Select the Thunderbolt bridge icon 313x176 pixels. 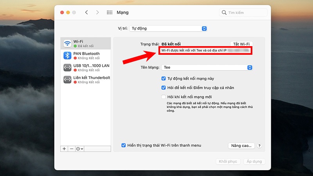coord(67,80)
